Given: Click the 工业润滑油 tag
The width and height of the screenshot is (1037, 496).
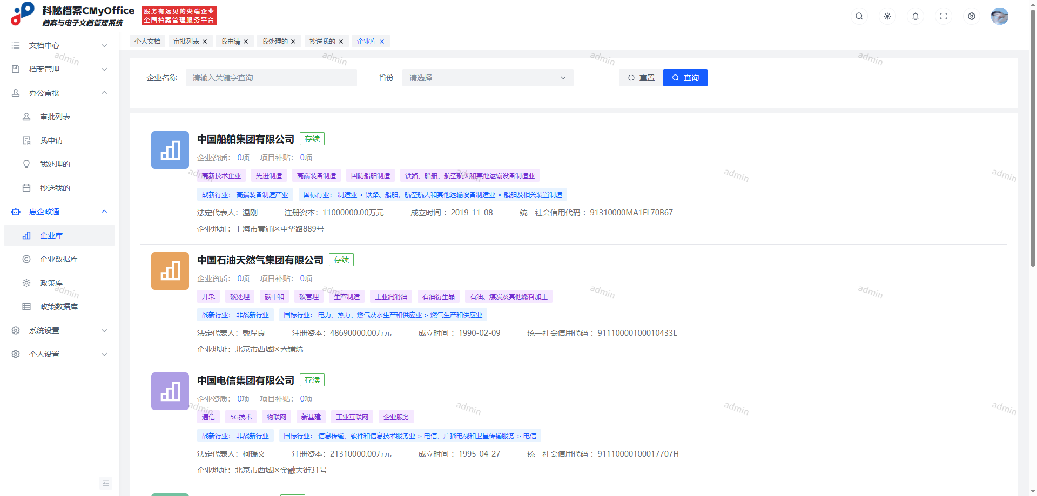Looking at the screenshot, I should [x=391, y=297].
